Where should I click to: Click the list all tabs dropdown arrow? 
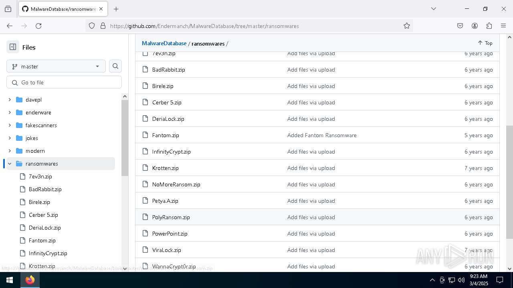click(x=433, y=9)
